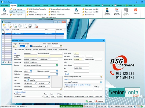This screenshot has height=108, width=145.
Task: Click sort arrow icon at Empresas bottom bar
Action: coord(3,62)
